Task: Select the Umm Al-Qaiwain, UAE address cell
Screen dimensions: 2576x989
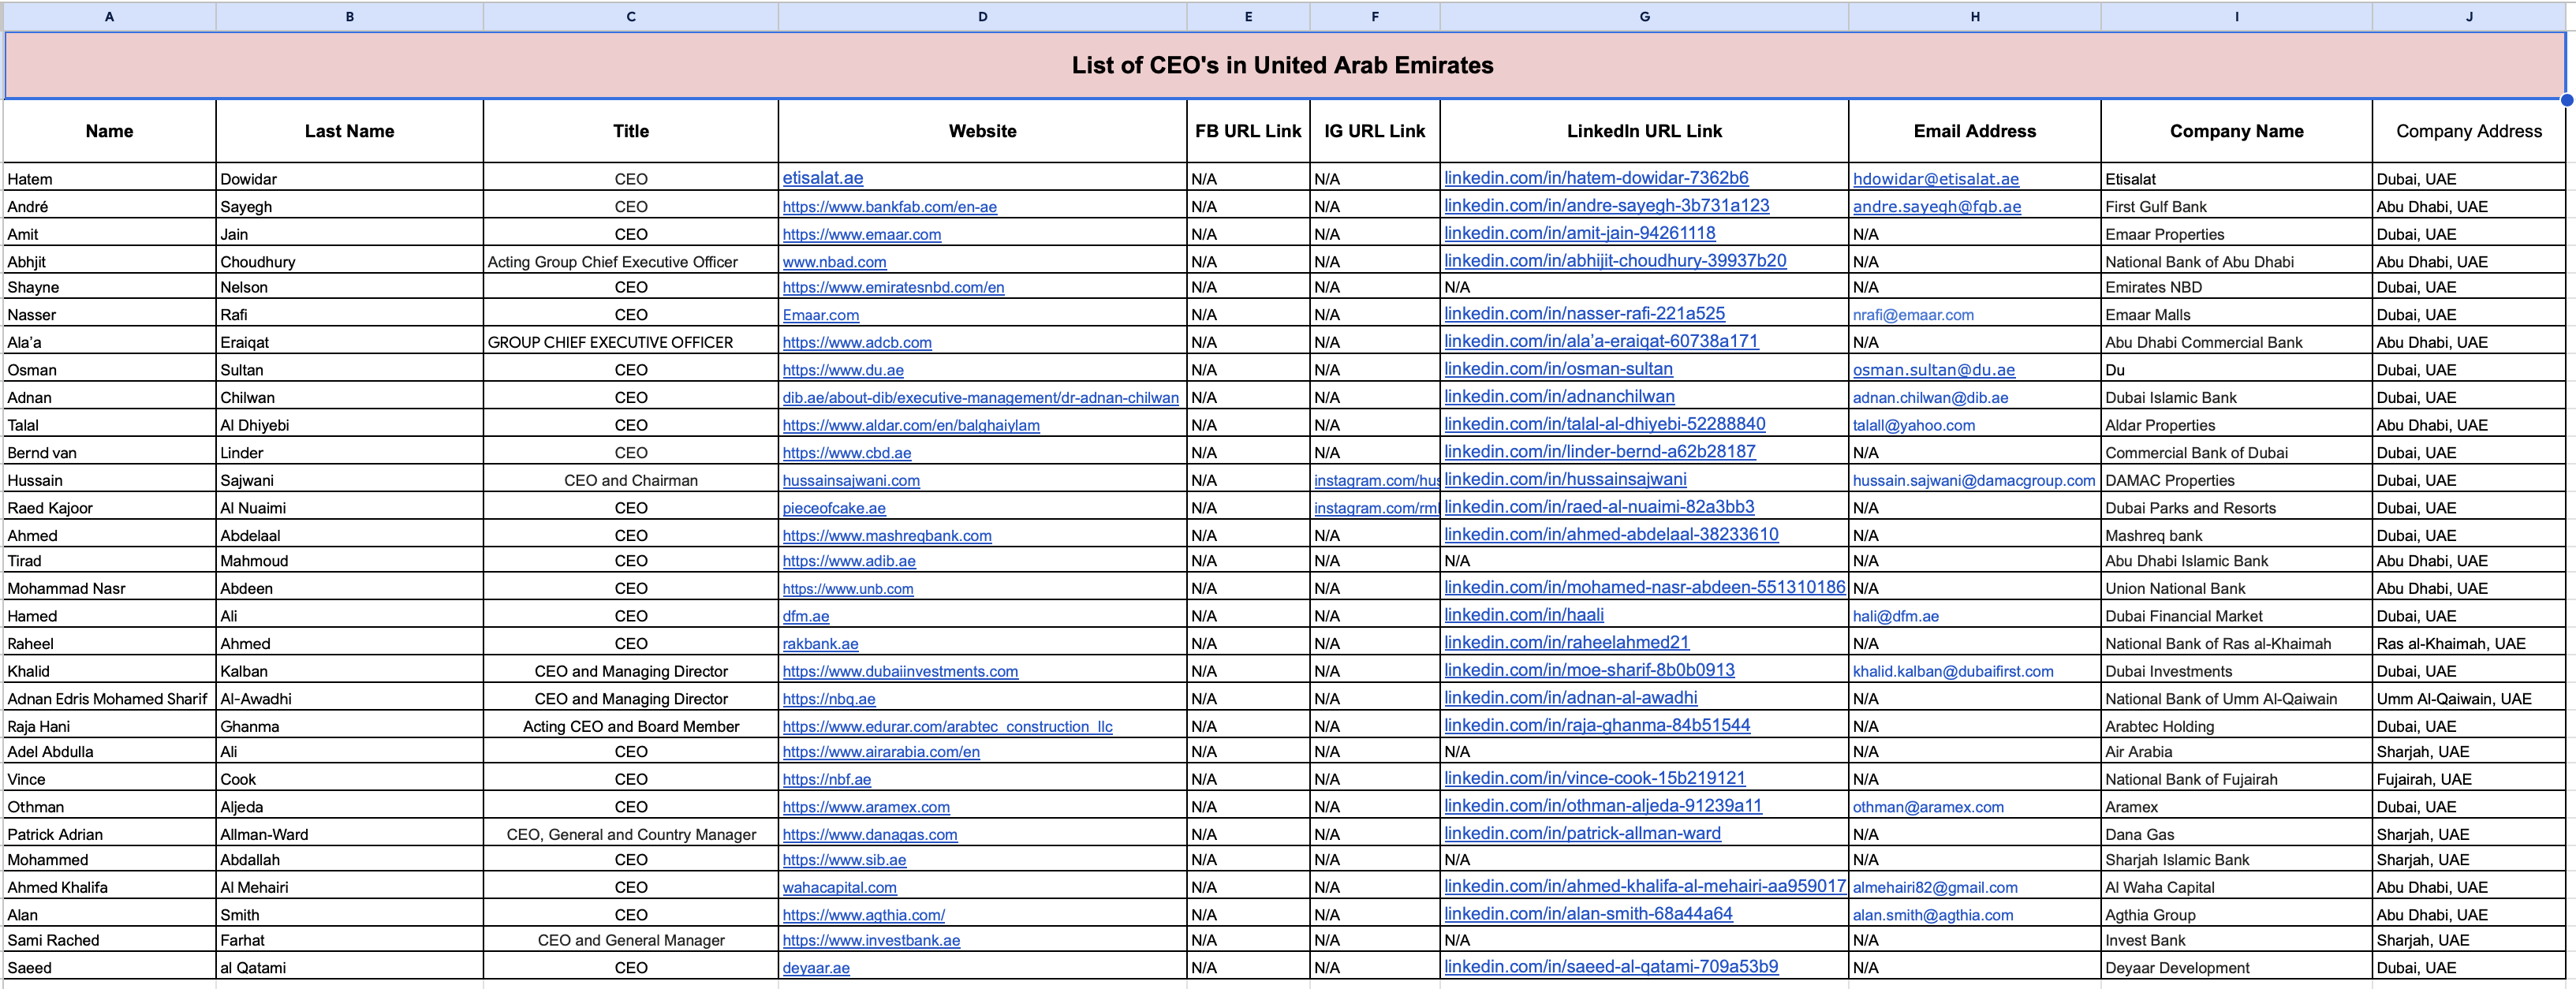Action: click(2469, 698)
